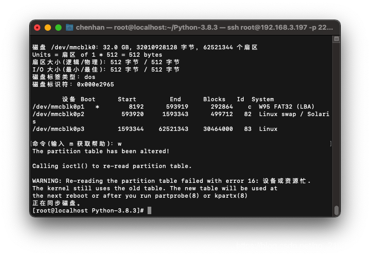Click the 'partprobe(8) or kpartx(8)' line
This screenshot has height=256, width=370.
point(140,196)
